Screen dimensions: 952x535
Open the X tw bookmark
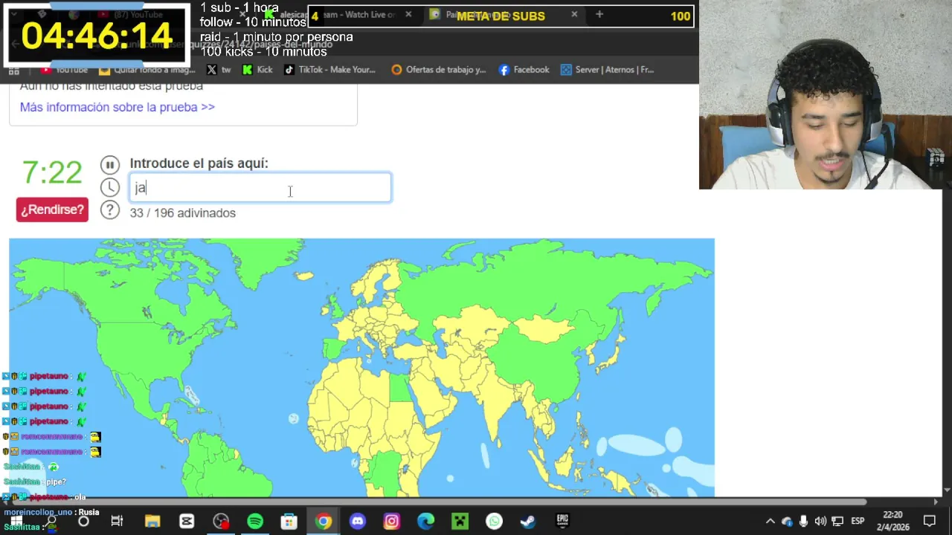tap(219, 70)
